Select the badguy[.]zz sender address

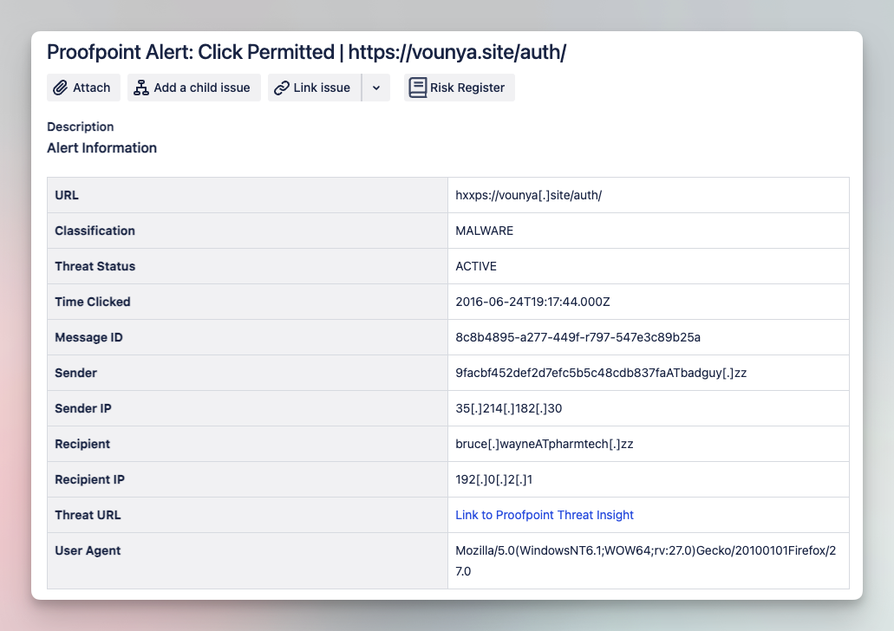[601, 373]
